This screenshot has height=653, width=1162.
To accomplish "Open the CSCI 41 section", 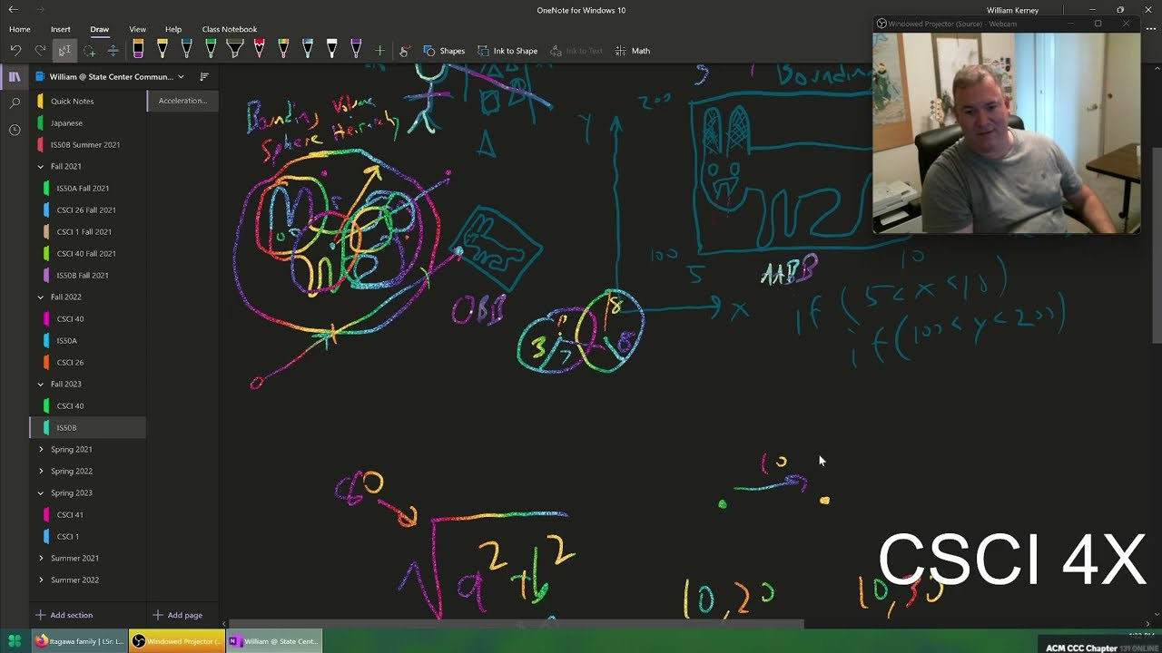I will (x=88, y=514).
